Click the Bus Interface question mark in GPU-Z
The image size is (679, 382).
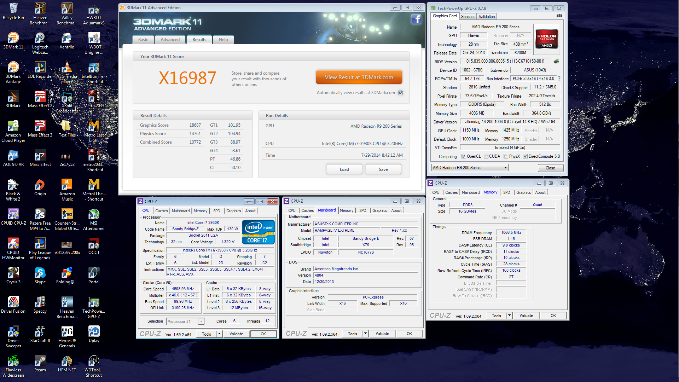(559, 79)
